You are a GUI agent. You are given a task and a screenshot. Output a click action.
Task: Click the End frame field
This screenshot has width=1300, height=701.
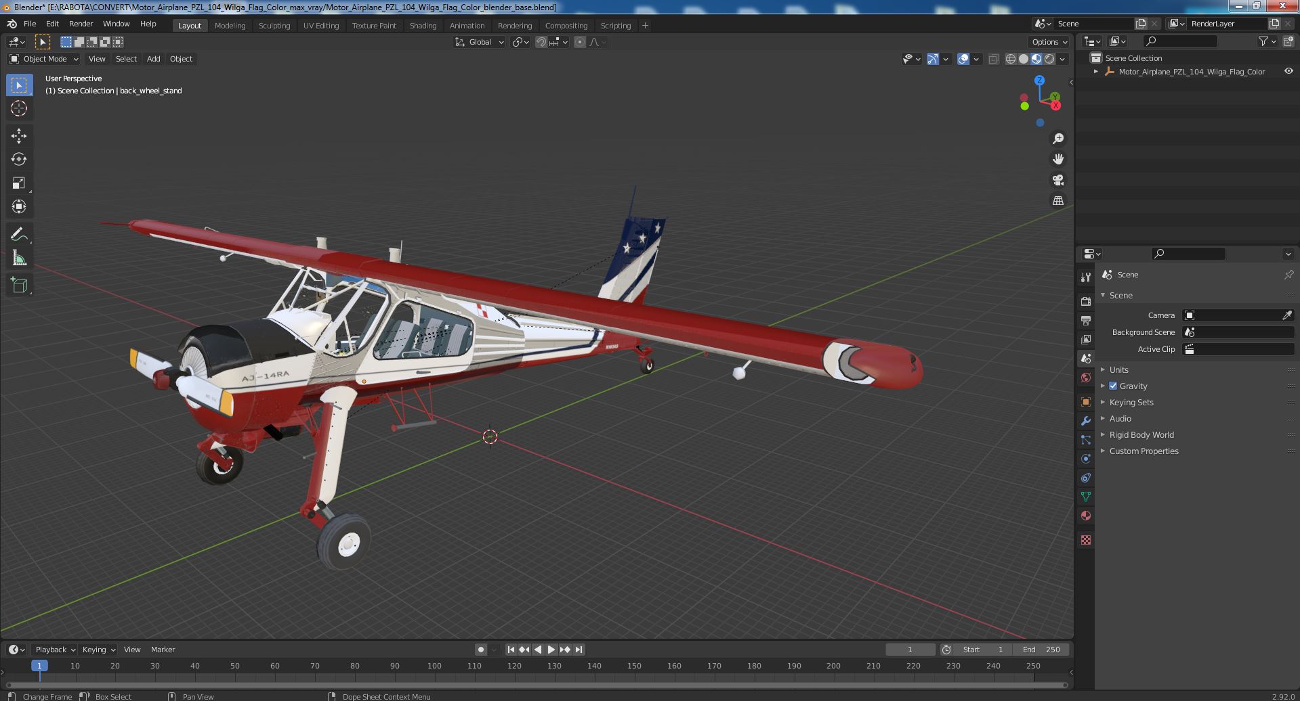(1042, 650)
